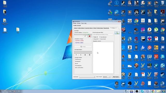Cancel download using the black X button
The width and height of the screenshot is (166, 93).
coord(85,55)
